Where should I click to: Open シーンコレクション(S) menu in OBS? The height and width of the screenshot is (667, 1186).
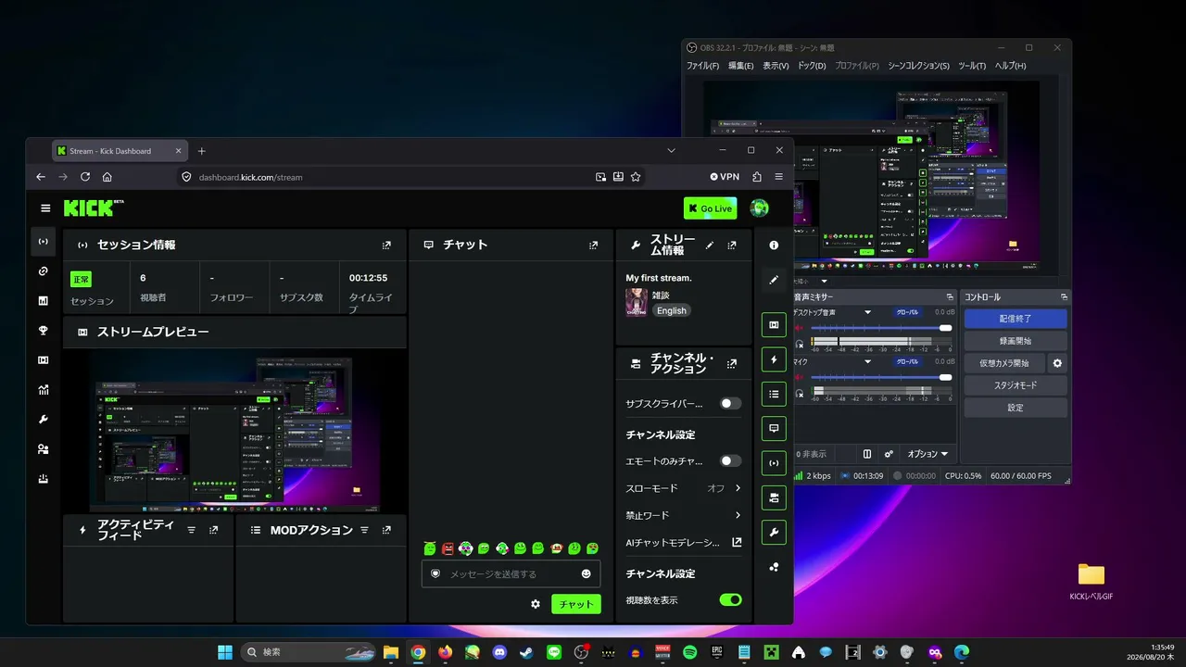[918, 66]
